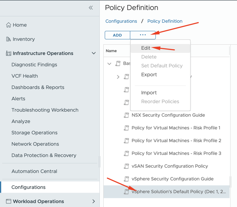Choose Import from the actions menu
The width and height of the screenshot is (237, 207).
coord(149,93)
